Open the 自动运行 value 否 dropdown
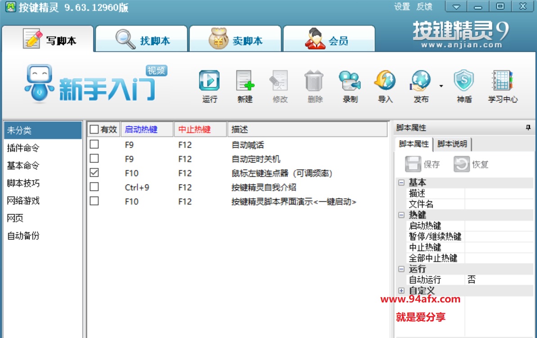This screenshot has height=338, width=537. click(499, 280)
